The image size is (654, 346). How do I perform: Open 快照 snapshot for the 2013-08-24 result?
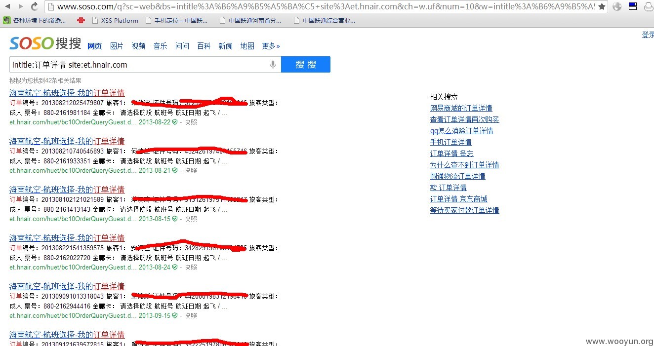tap(191, 267)
